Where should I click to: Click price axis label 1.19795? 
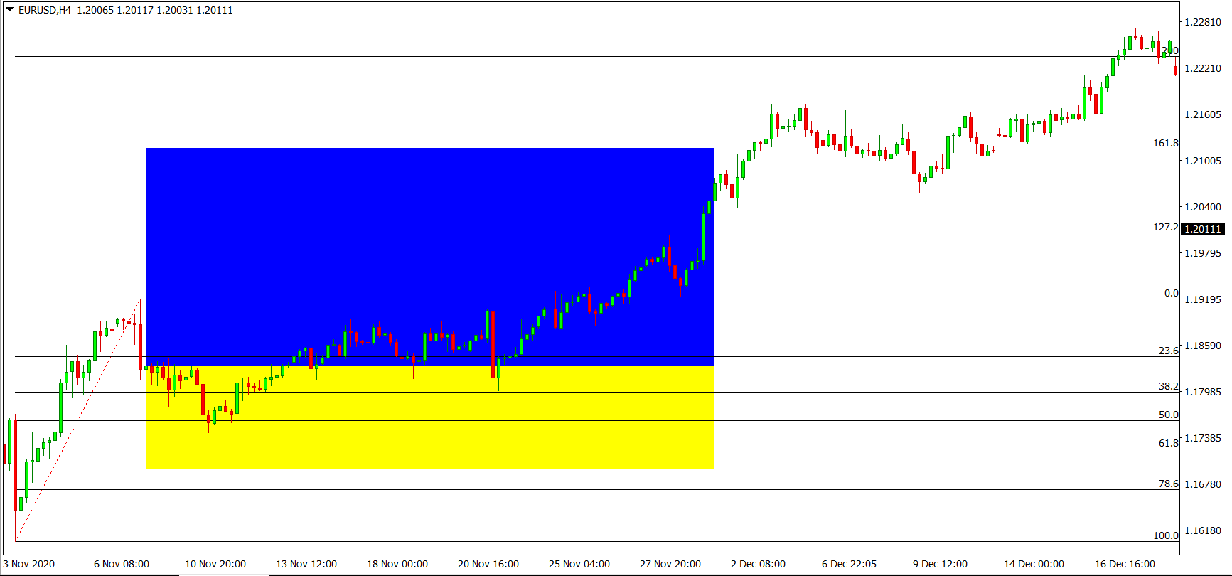point(1202,253)
